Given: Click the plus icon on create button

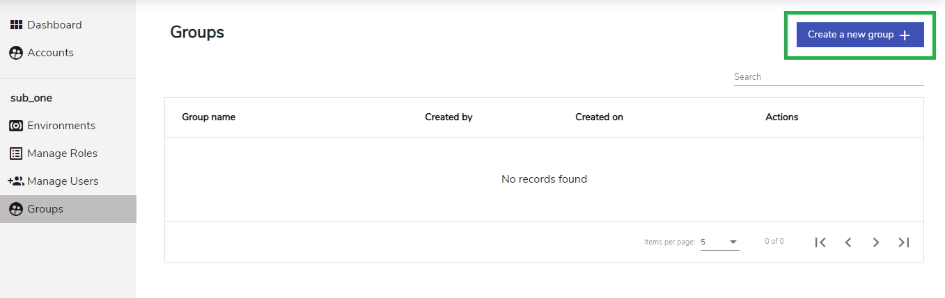Looking at the screenshot, I should pyautogui.click(x=905, y=35).
